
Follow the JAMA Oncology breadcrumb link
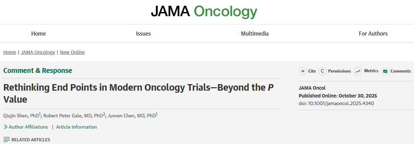pyautogui.click(x=38, y=52)
